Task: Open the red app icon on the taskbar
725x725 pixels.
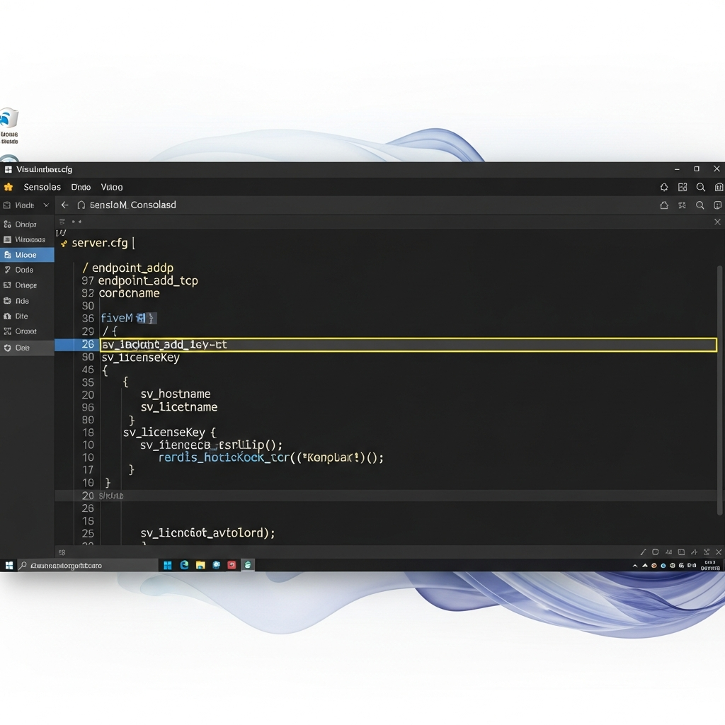Action: pyautogui.click(x=232, y=565)
